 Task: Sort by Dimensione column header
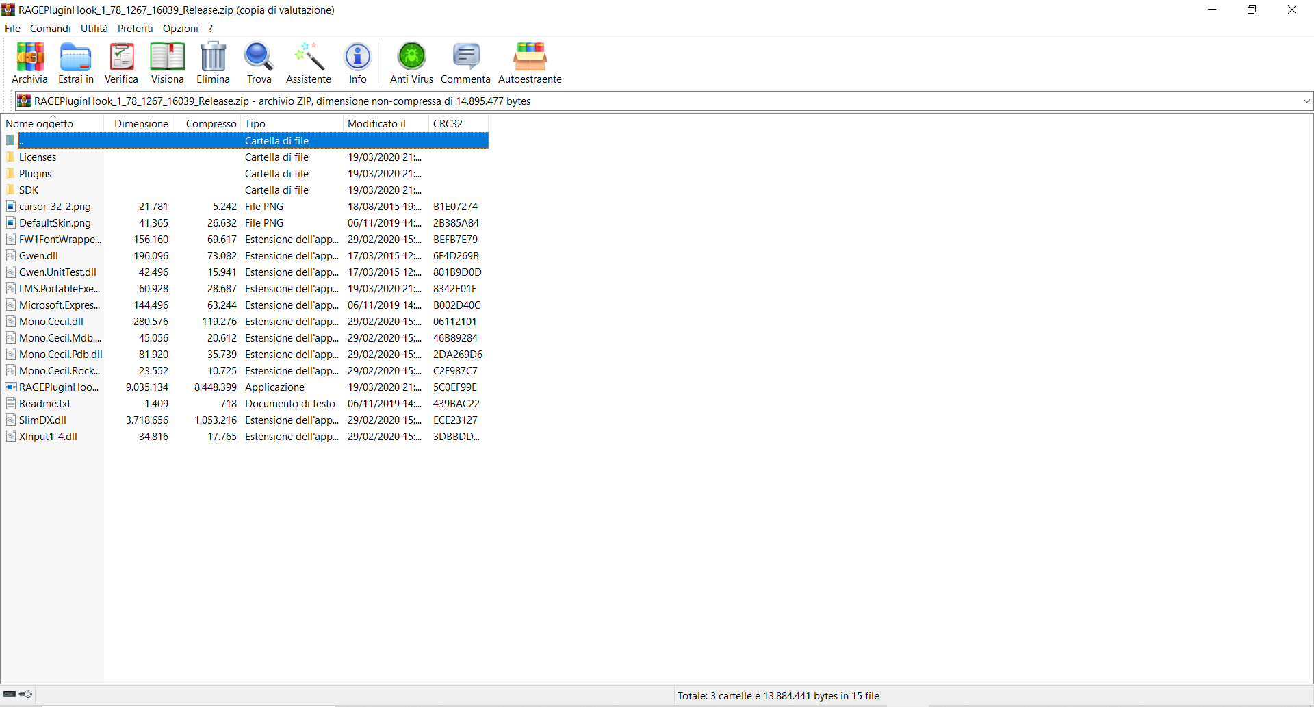point(138,124)
